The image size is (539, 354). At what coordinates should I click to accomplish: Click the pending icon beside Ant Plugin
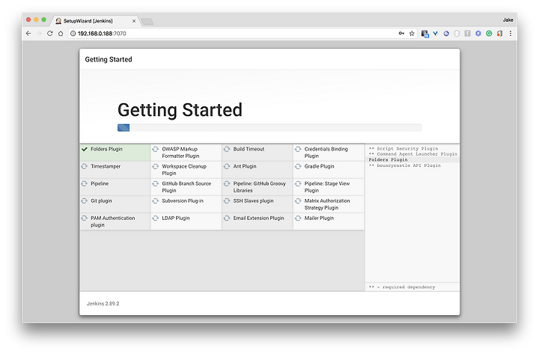227,166
